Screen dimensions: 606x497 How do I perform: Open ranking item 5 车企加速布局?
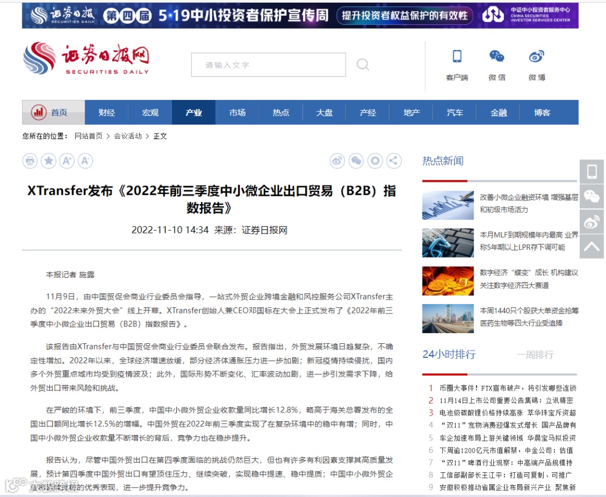(508, 438)
